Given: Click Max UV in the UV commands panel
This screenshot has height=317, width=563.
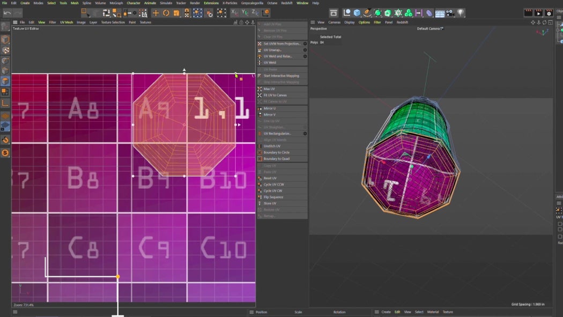Looking at the screenshot, I should [270, 89].
